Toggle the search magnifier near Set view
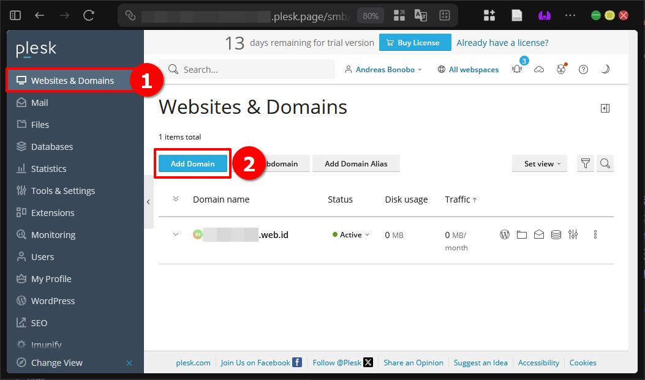Viewport: 645px width, 380px height. point(605,163)
